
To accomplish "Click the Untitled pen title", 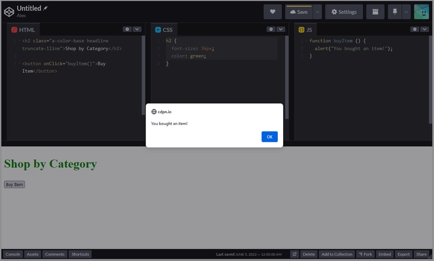I will click(x=29, y=8).
